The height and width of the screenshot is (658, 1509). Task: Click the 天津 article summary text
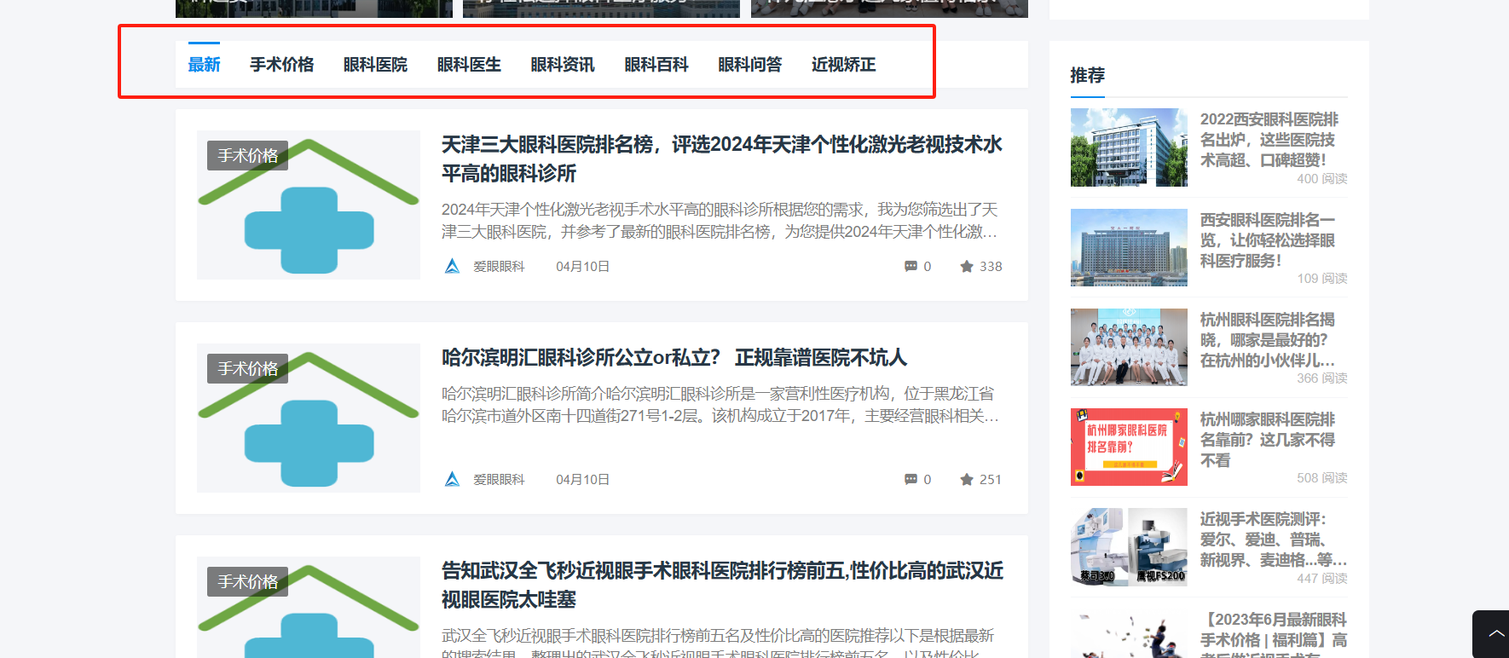[x=720, y=221]
